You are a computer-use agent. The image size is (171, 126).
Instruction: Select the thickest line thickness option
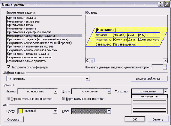tap(149, 112)
